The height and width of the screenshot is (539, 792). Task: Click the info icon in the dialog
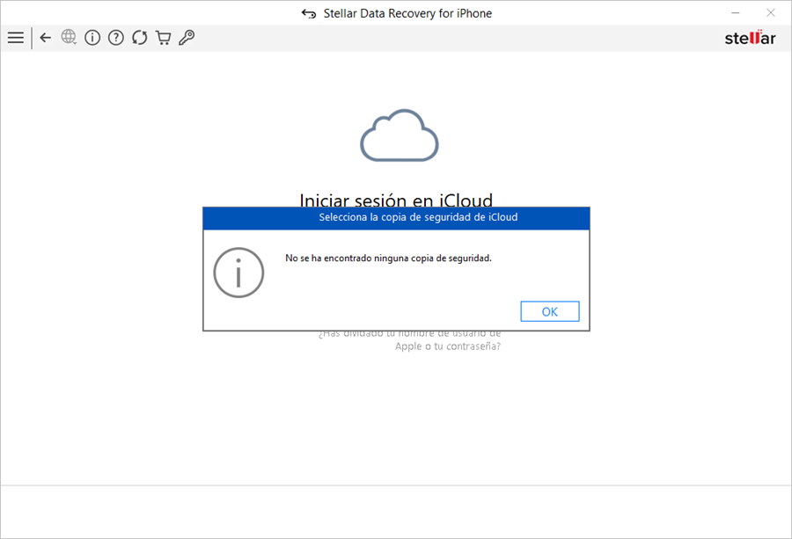click(238, 273)
